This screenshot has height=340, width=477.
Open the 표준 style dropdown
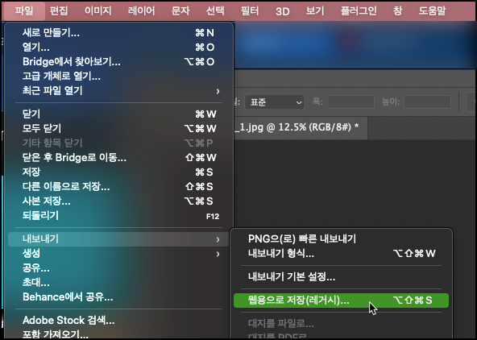point(275,102)
